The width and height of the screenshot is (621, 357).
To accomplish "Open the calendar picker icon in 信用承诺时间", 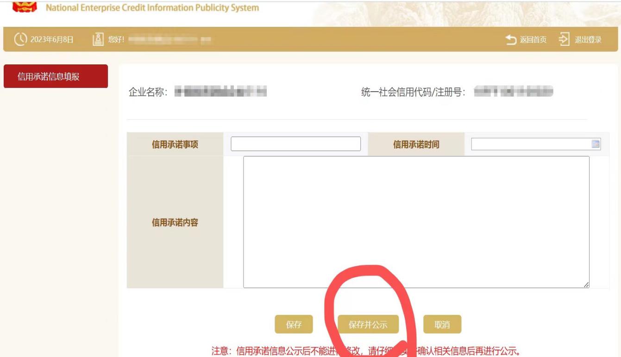I will point(596,144).
